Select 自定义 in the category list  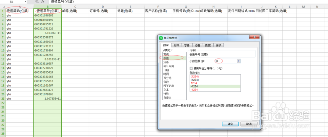tap(174, 97)
